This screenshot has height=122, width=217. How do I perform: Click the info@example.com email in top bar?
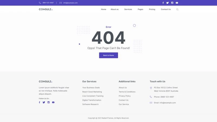click(x=70, y=3)
